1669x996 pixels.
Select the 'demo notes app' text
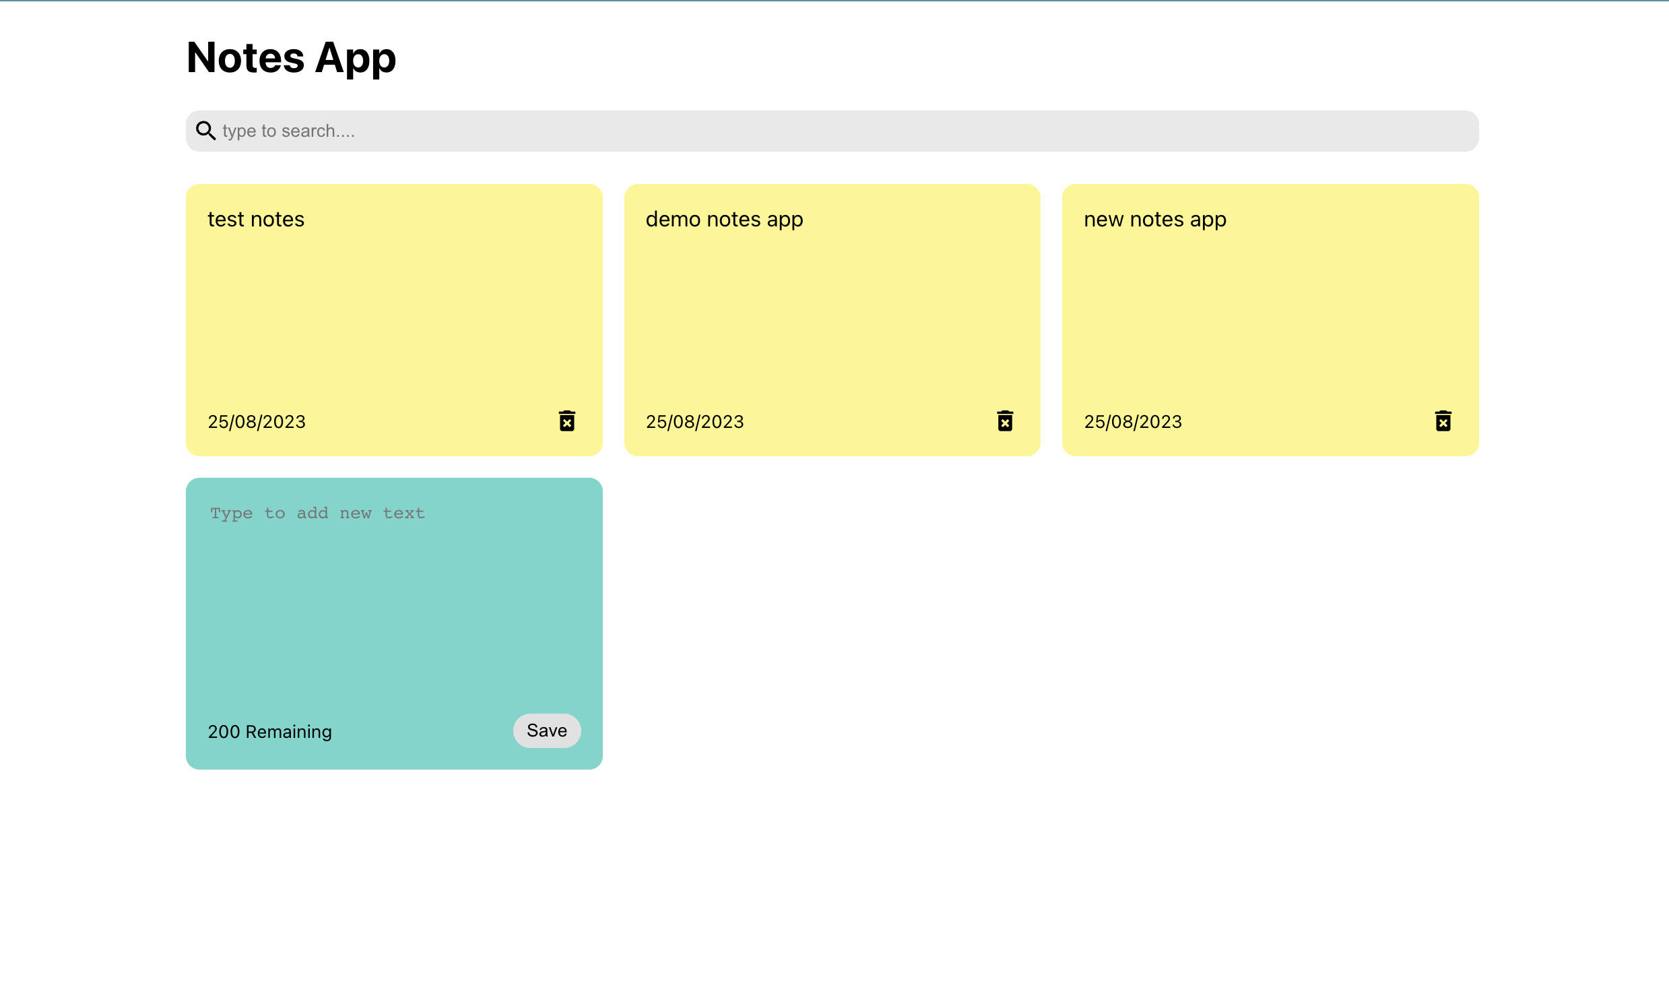[724, 220]
